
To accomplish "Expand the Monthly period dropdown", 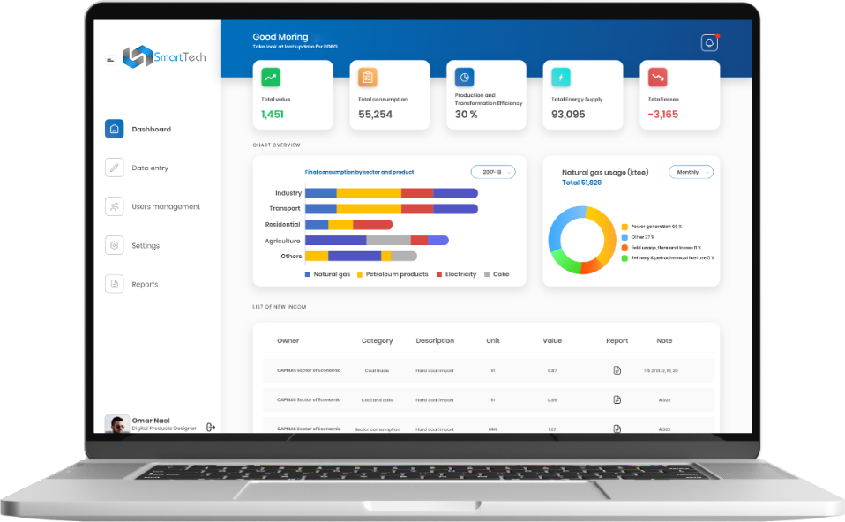I will [690, 172].
